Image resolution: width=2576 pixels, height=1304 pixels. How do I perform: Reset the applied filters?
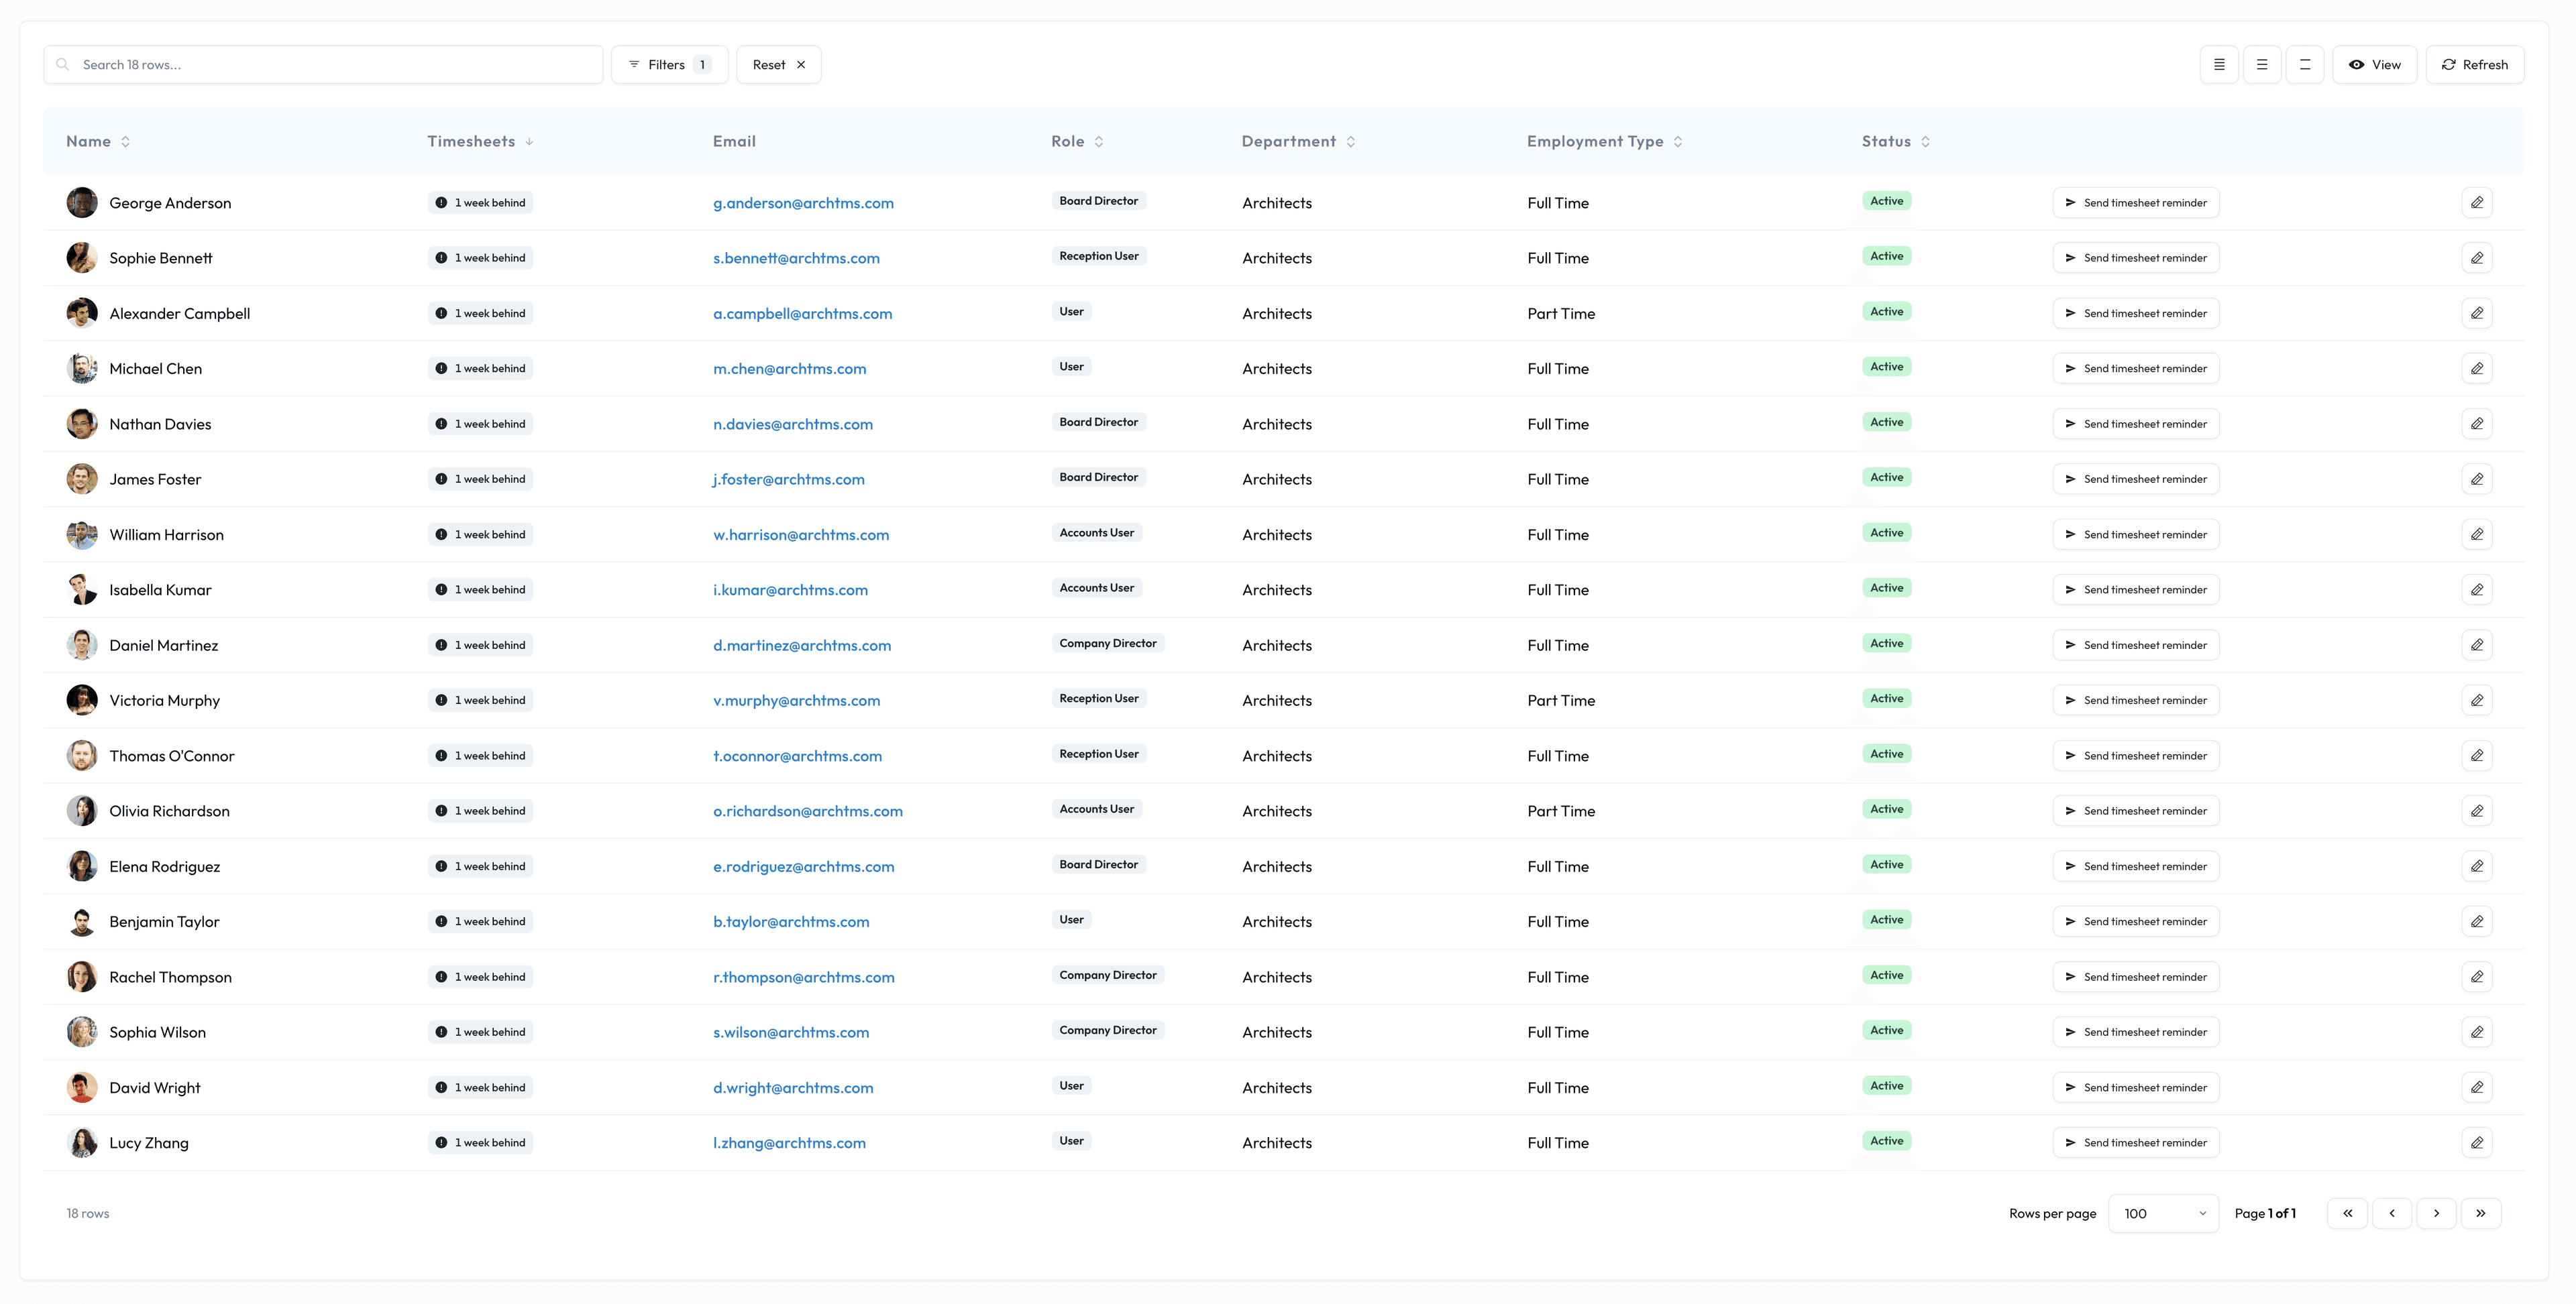click(779, 65)
